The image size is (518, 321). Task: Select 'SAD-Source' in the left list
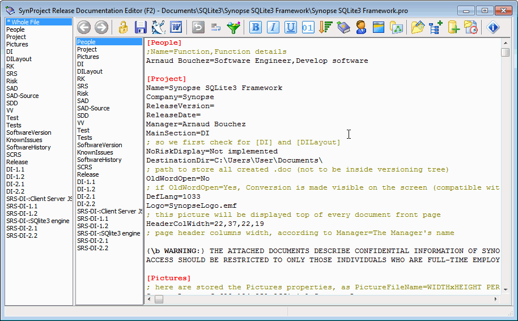[39, 96]
